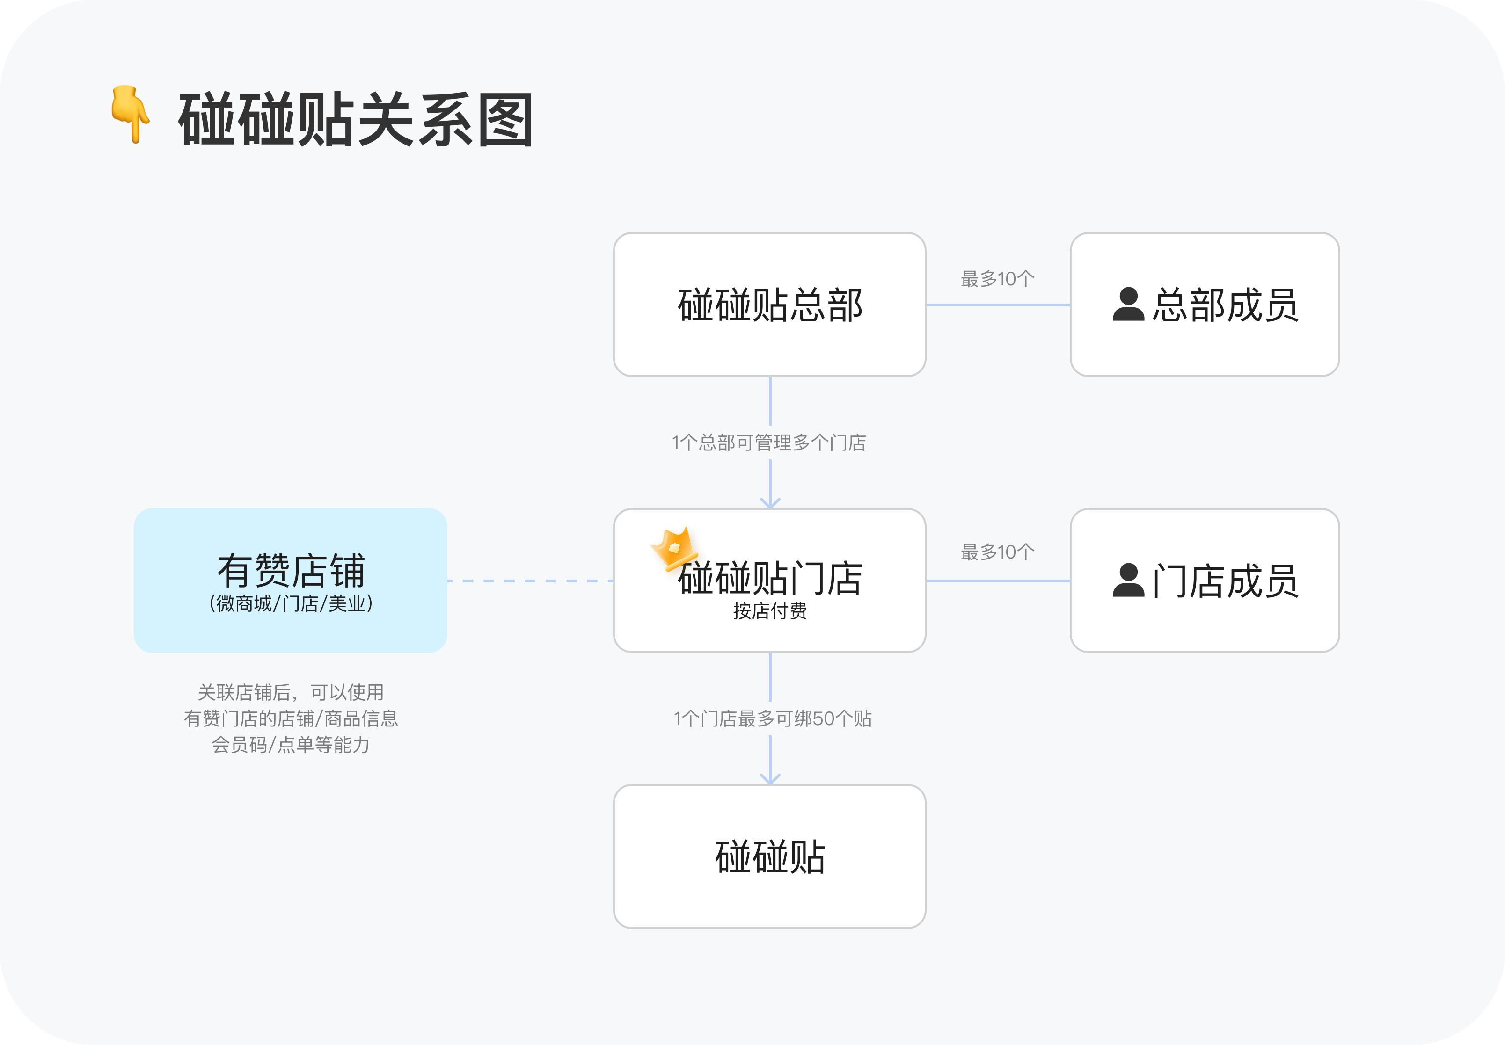This screenshot has height=1045, width=1505.
Task: Select the bottom 碰碰贴 box
Action: [x=769, y=856]
